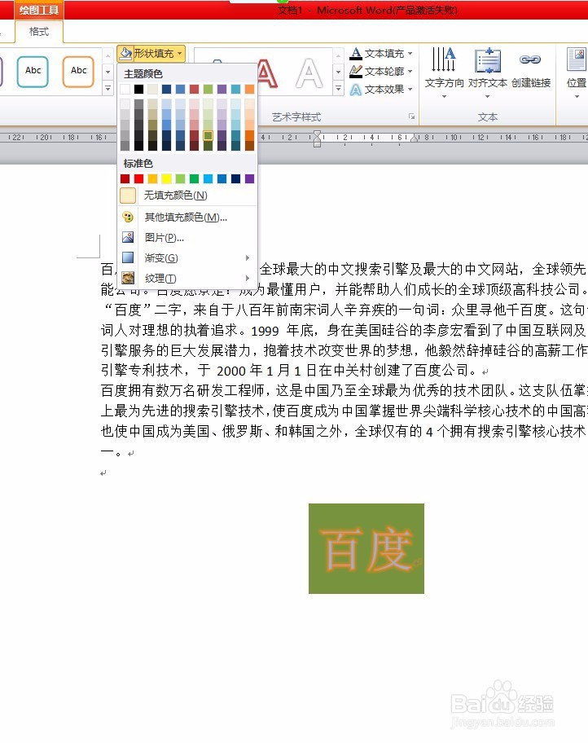Choose No Fill (无填充颜色) option
Image resolution: width=588 pixels, height=743 pixels.
click(x=187, y=196)
